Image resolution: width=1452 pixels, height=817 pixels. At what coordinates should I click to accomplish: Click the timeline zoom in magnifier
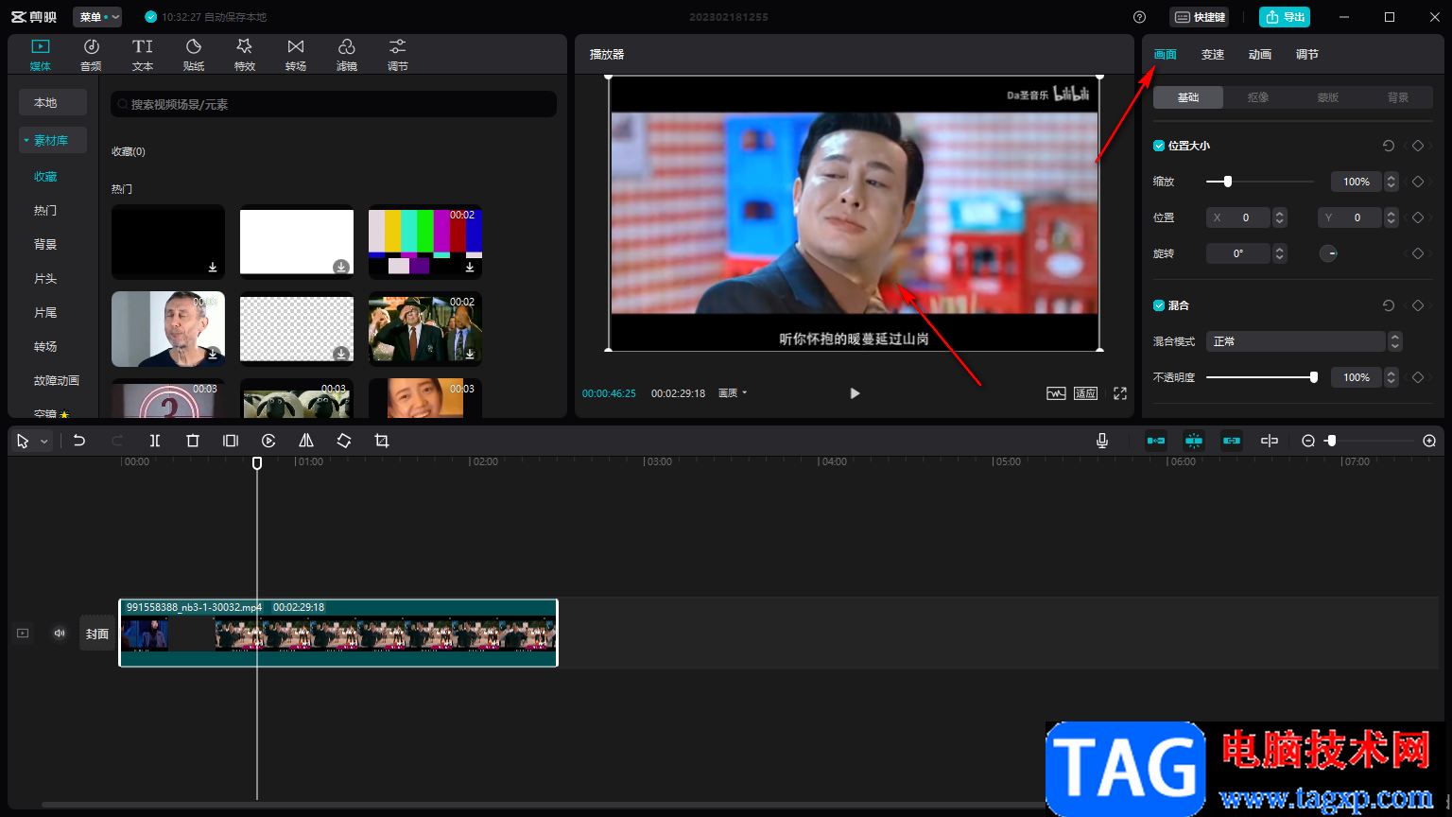[x=1429, y=441]
